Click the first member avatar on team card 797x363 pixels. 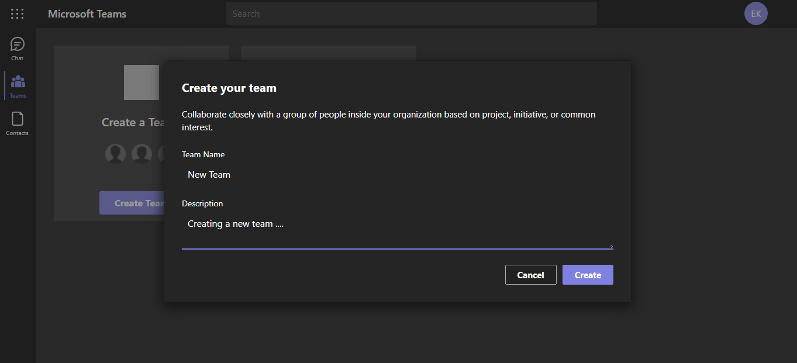pyautogui.click(x=115, y=154)
